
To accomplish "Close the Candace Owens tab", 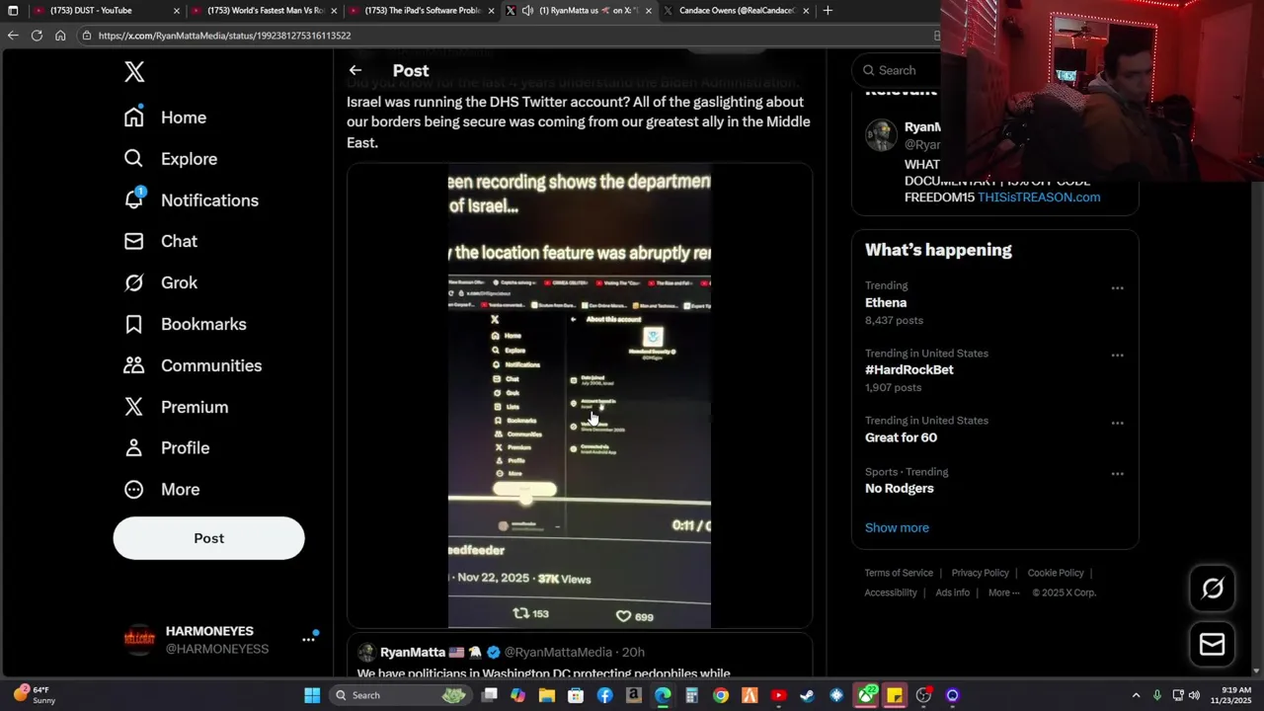I will (807, 11).
